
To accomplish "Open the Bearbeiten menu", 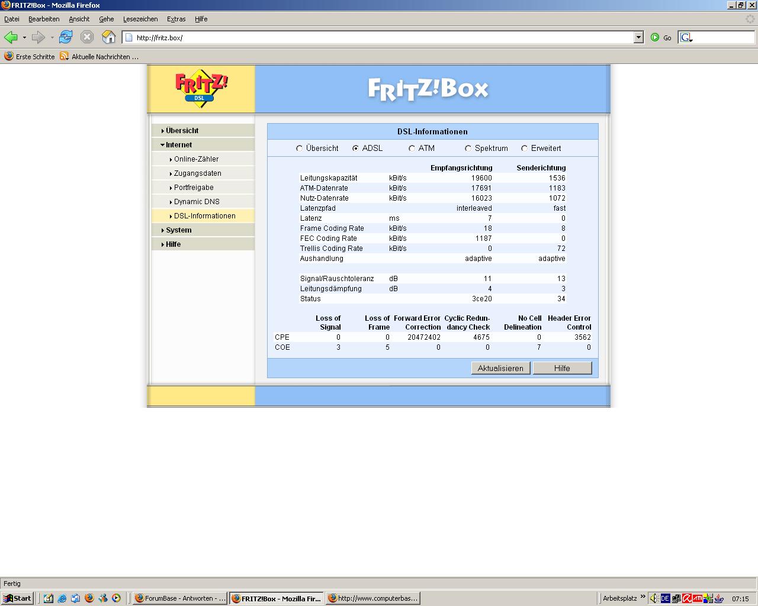I will (x=44, y=19).
